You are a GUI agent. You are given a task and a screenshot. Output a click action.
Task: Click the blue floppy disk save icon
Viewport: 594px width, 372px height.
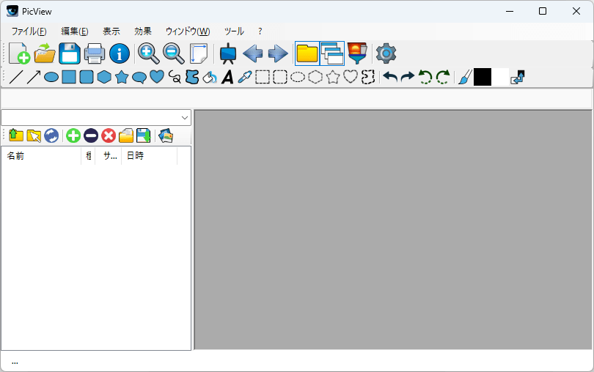pos(69,53)
